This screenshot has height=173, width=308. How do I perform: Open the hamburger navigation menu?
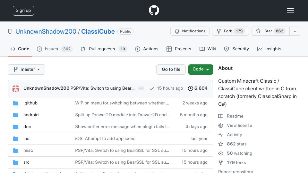point(290,10)
